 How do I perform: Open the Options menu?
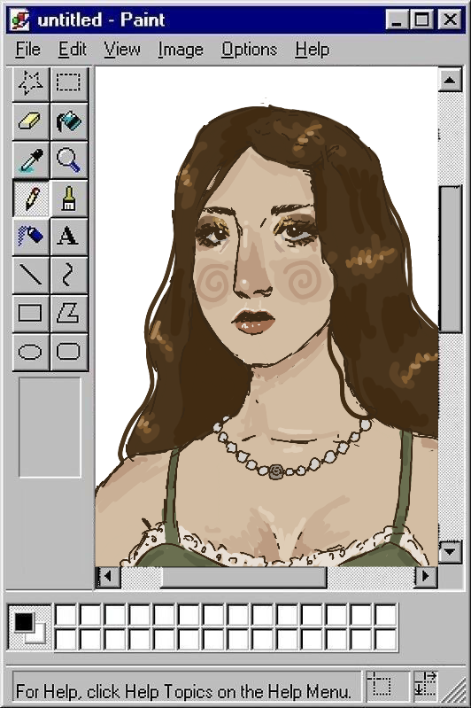point(249,50)
